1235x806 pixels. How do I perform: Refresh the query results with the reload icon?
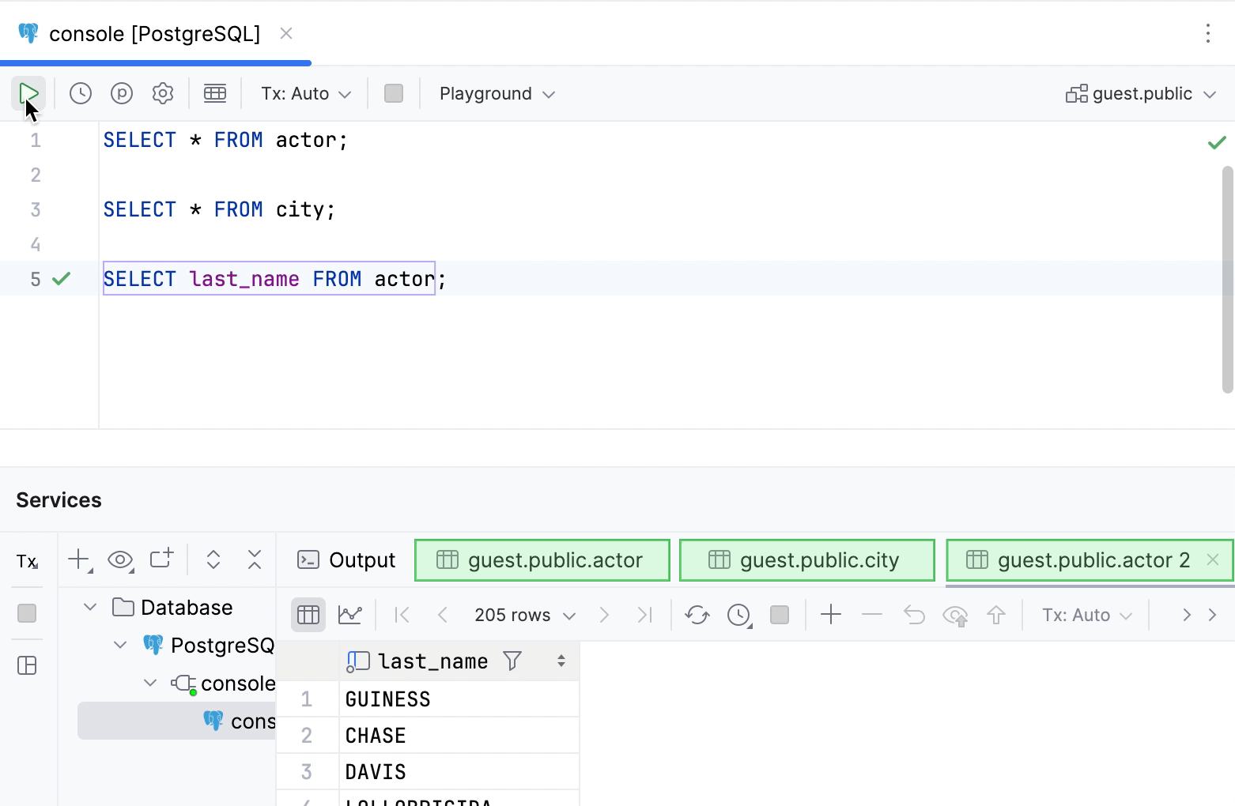697,614
